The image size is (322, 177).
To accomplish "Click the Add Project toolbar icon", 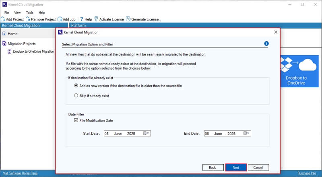I will pos(3,19).
